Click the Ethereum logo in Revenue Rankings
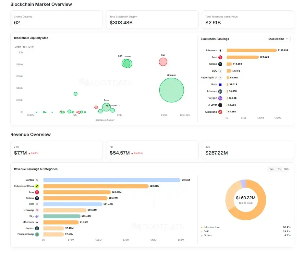Screen dimensions: 303x253 [37, 222]
